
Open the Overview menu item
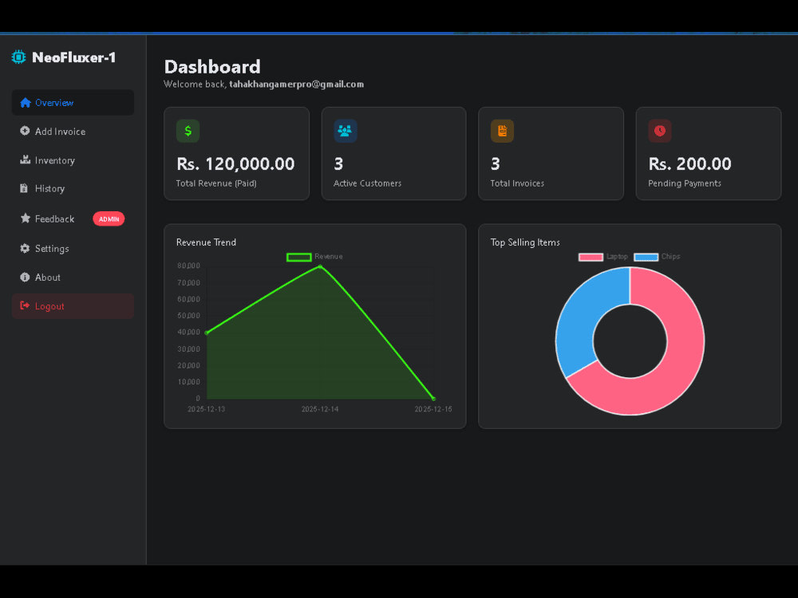73,103
